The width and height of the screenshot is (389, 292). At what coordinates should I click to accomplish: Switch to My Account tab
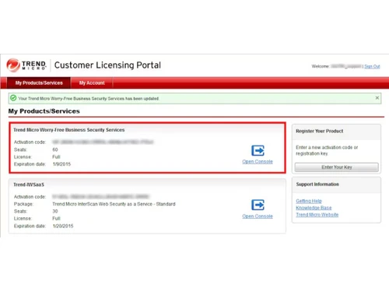[x=92, y=83]
